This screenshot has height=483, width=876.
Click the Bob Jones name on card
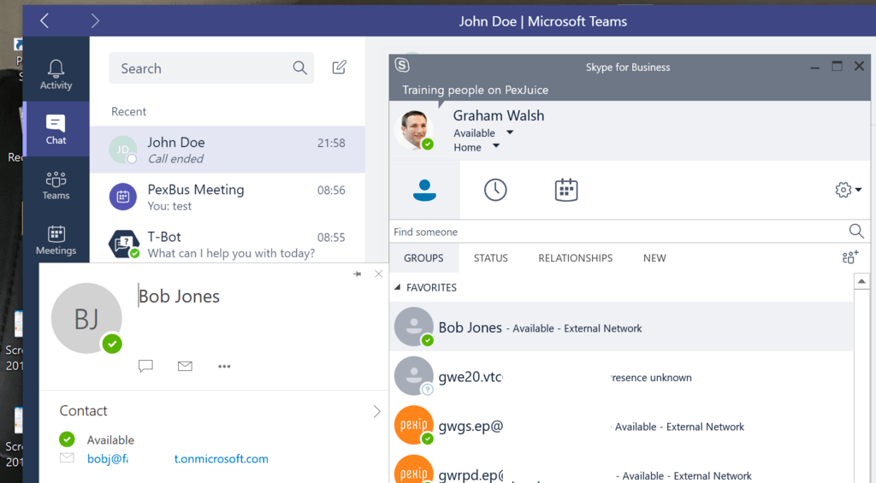[180, 296]
